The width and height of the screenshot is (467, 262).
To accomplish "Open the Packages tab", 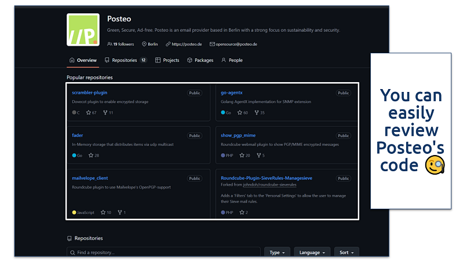I will click(x=200, y=60).
